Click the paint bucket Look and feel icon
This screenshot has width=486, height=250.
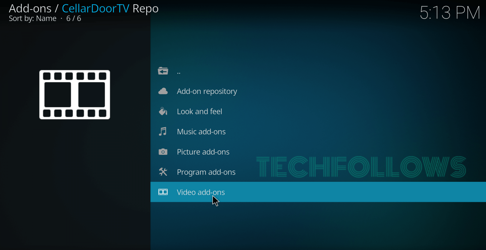pos(163,111)
